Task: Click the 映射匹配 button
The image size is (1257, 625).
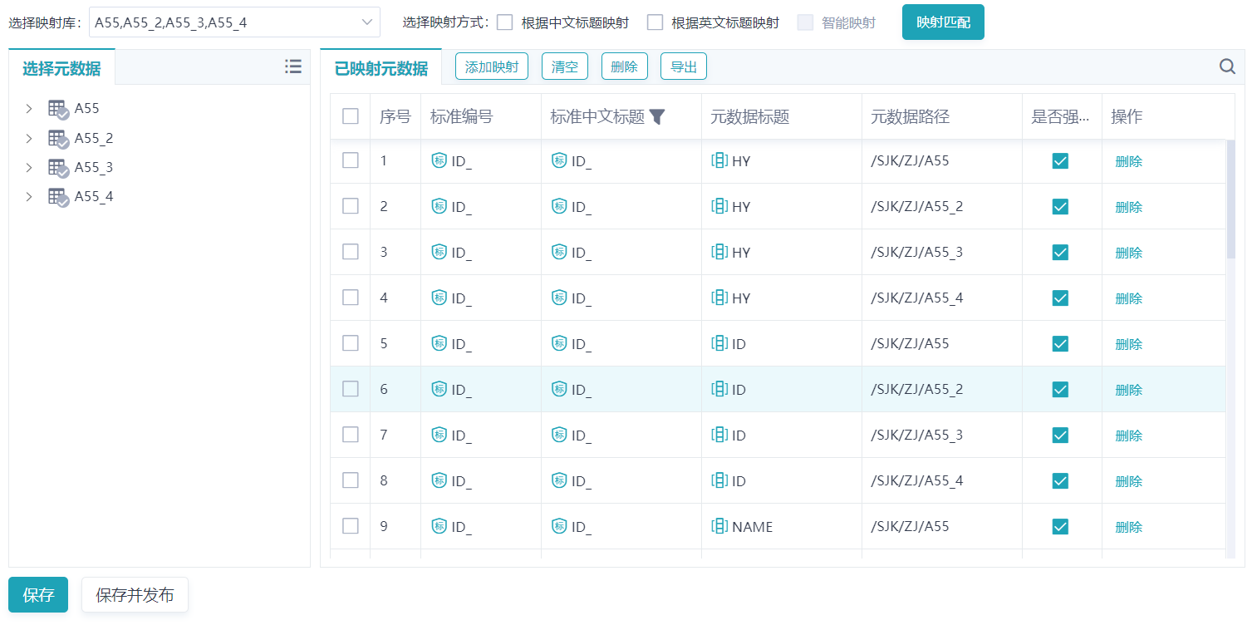Action: pyautogui.click(x=943, y=22)
